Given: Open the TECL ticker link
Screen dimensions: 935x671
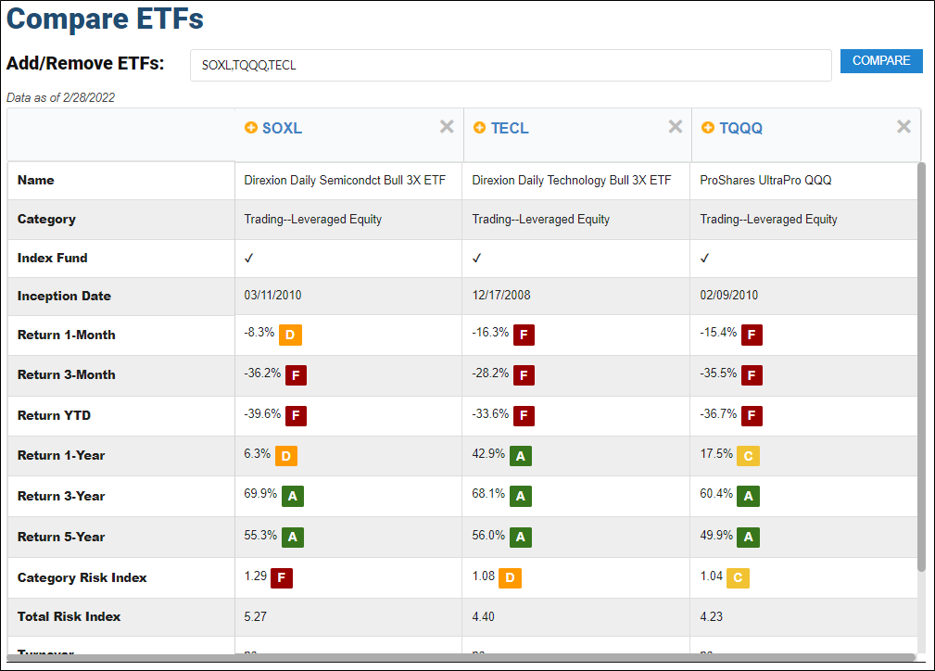Looking at the screenshot, I should pyautogui.click(x=510, y=128).
